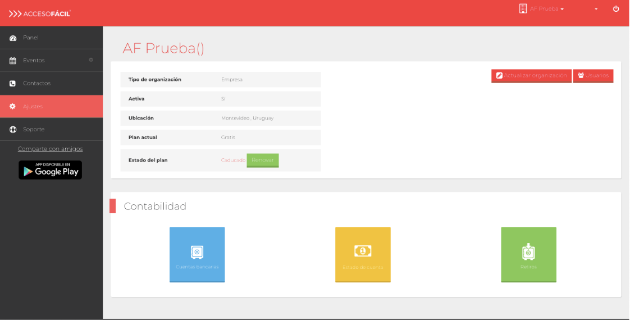Open the user dropdown arrow near logout

(596, 9)
